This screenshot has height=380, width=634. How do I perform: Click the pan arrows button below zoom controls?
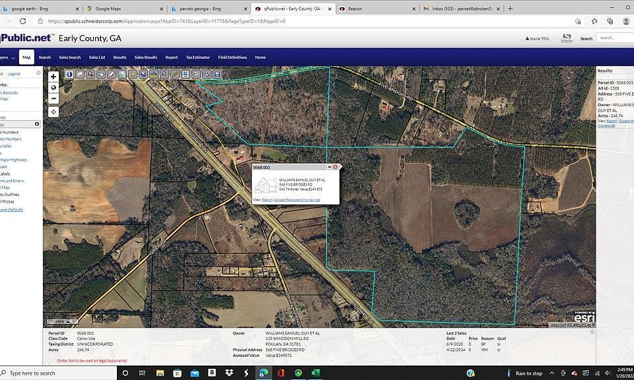(53, 111)
